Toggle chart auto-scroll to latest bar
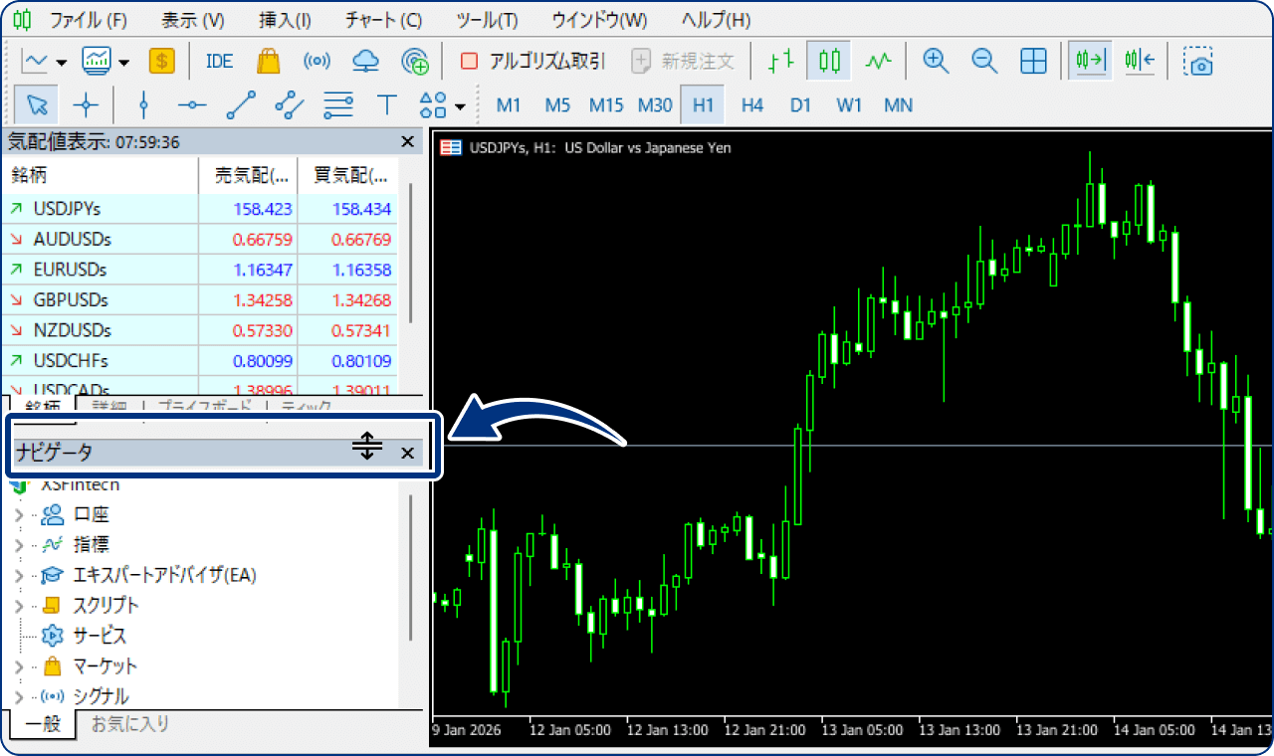The width and height of the screenshot is (1274, 756). [x=1090, y=62]
